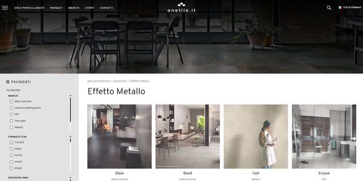Click the Italian flag language icon
Screen dimensions: 363x181
340,7
